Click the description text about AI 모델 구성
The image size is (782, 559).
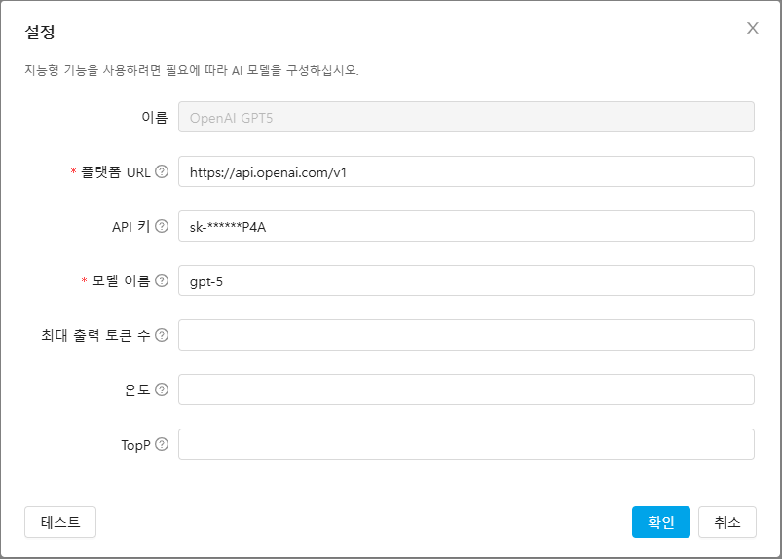(x=192, y=70)
